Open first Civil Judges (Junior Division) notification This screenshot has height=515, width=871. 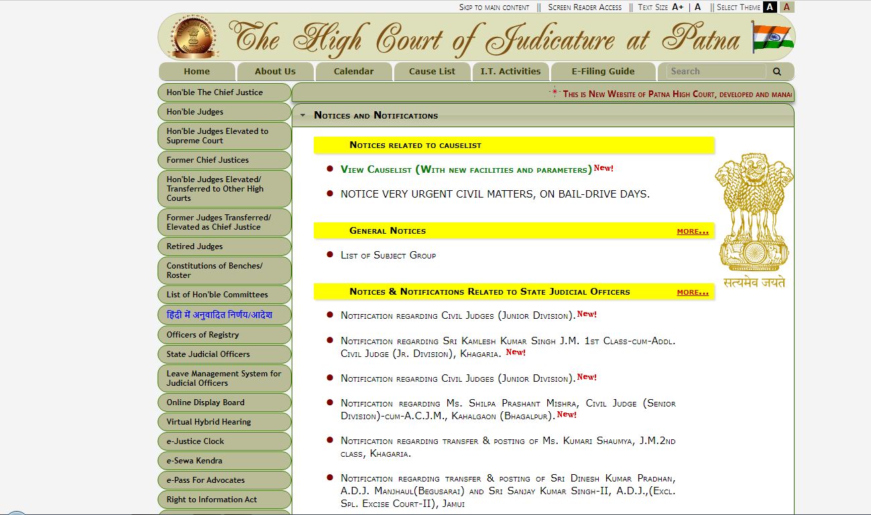pos(458,315)
